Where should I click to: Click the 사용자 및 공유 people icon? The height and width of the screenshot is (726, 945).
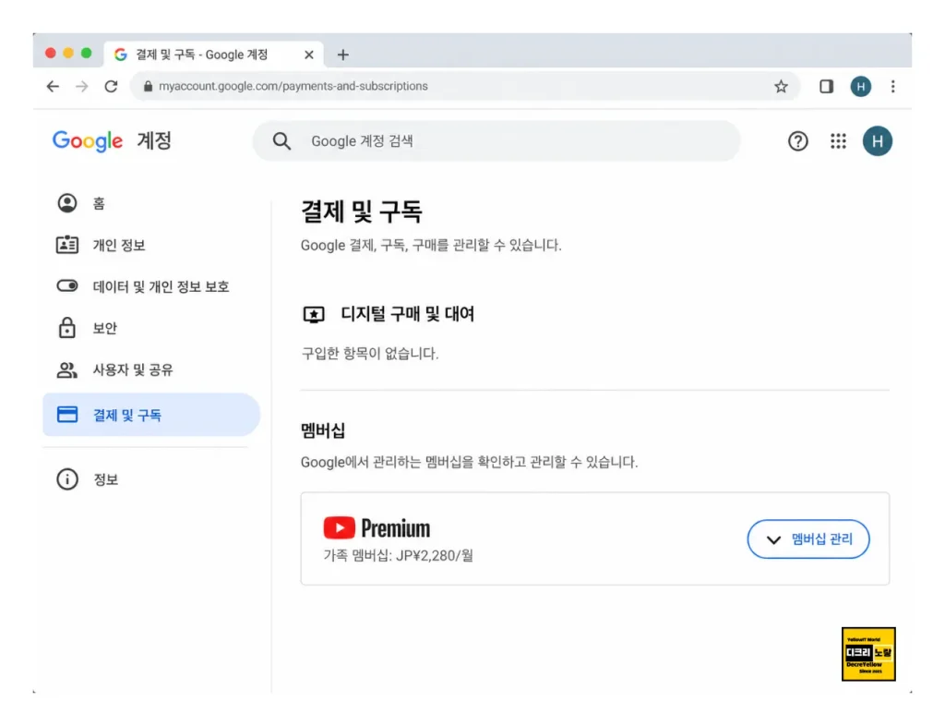tap(66, 369)
